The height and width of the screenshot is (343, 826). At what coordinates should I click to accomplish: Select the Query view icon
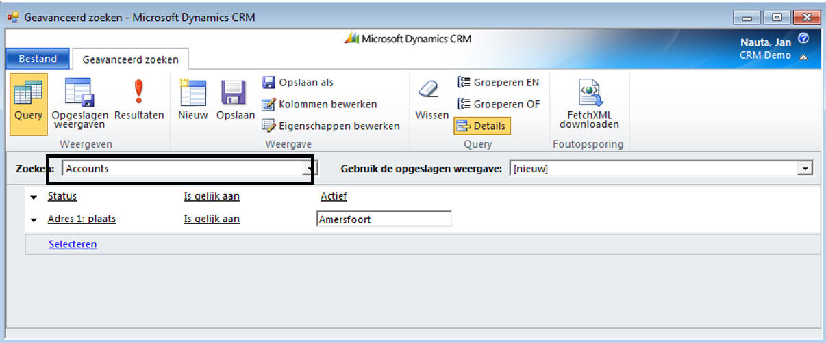(x=29, y=104)
